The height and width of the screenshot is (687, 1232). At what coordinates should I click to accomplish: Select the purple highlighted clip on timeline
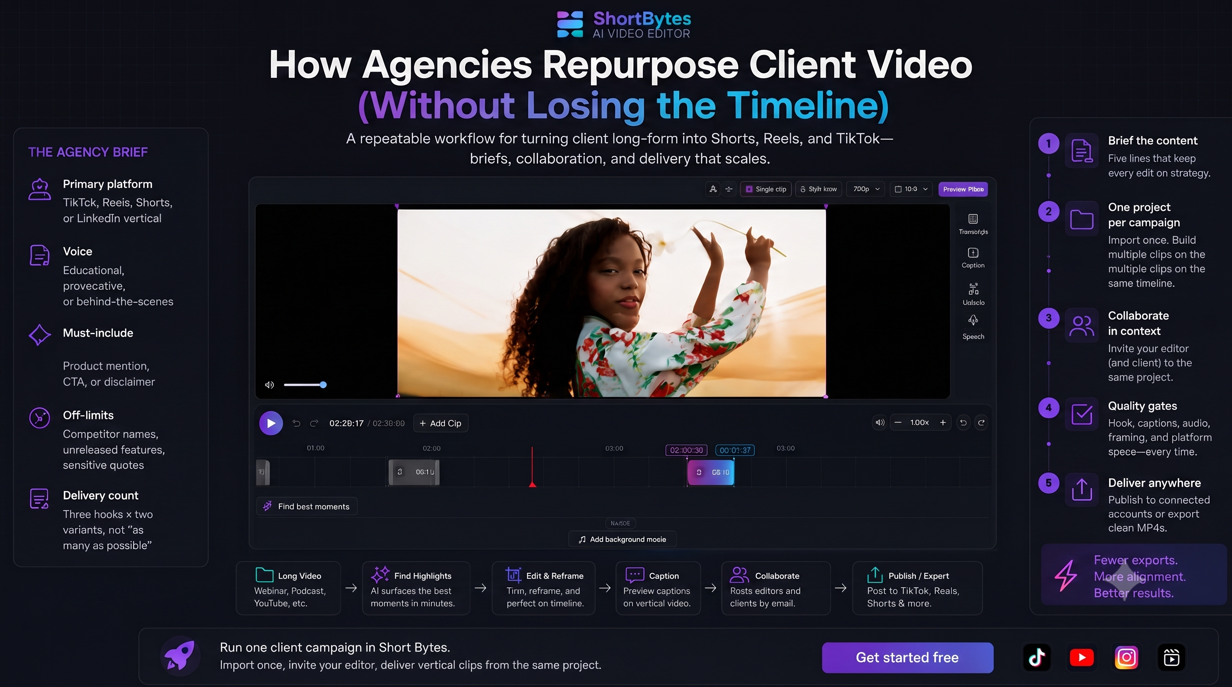pyautogui.click(x=710, y=472)
